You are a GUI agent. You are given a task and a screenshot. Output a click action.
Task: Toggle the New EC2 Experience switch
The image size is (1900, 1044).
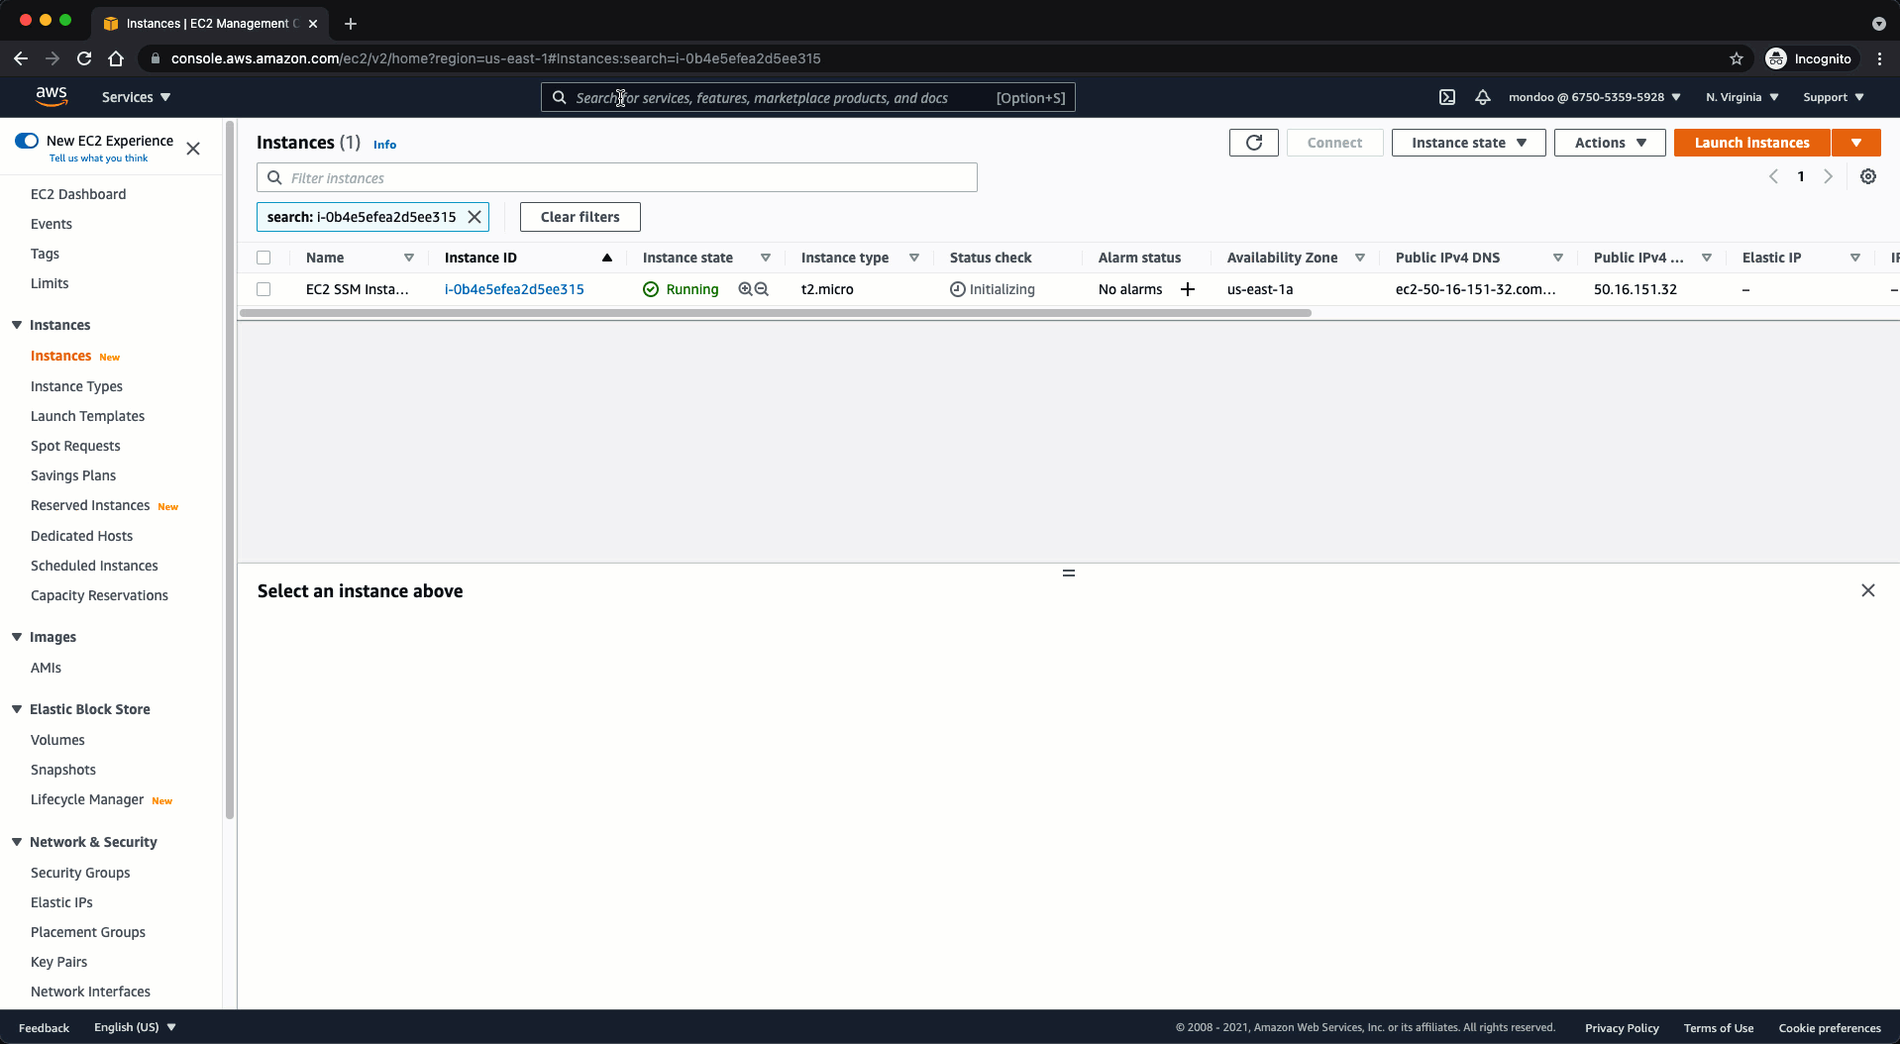point(27,141)
